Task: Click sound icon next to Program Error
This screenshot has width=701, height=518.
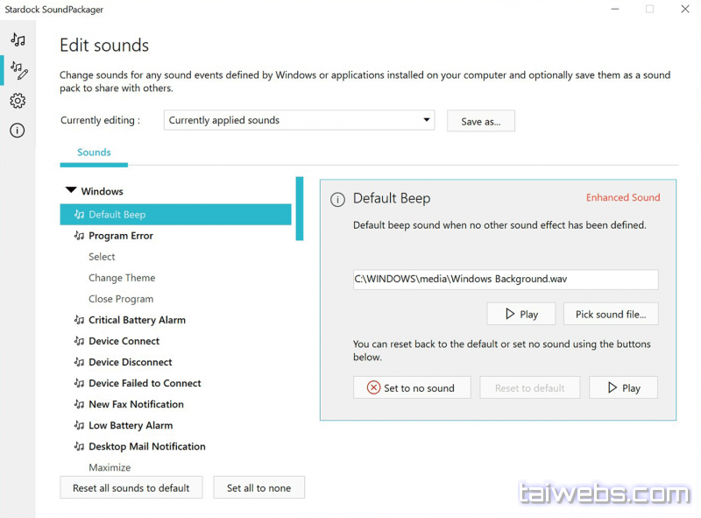Action: [79, 236]
